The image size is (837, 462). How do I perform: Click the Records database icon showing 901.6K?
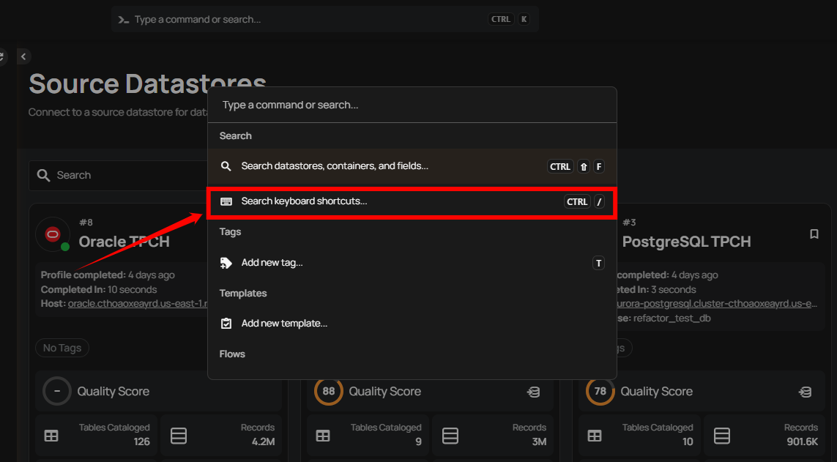(721, 435)
